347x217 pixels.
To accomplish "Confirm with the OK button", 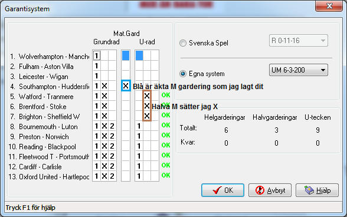I will pos(222,190).
